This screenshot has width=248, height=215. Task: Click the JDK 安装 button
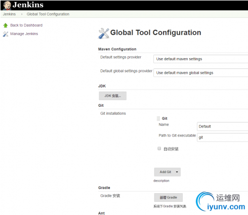coord(112,96)
